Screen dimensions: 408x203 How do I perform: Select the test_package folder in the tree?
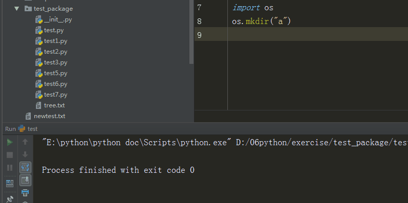pyautogui.click(x=49, y=9)
